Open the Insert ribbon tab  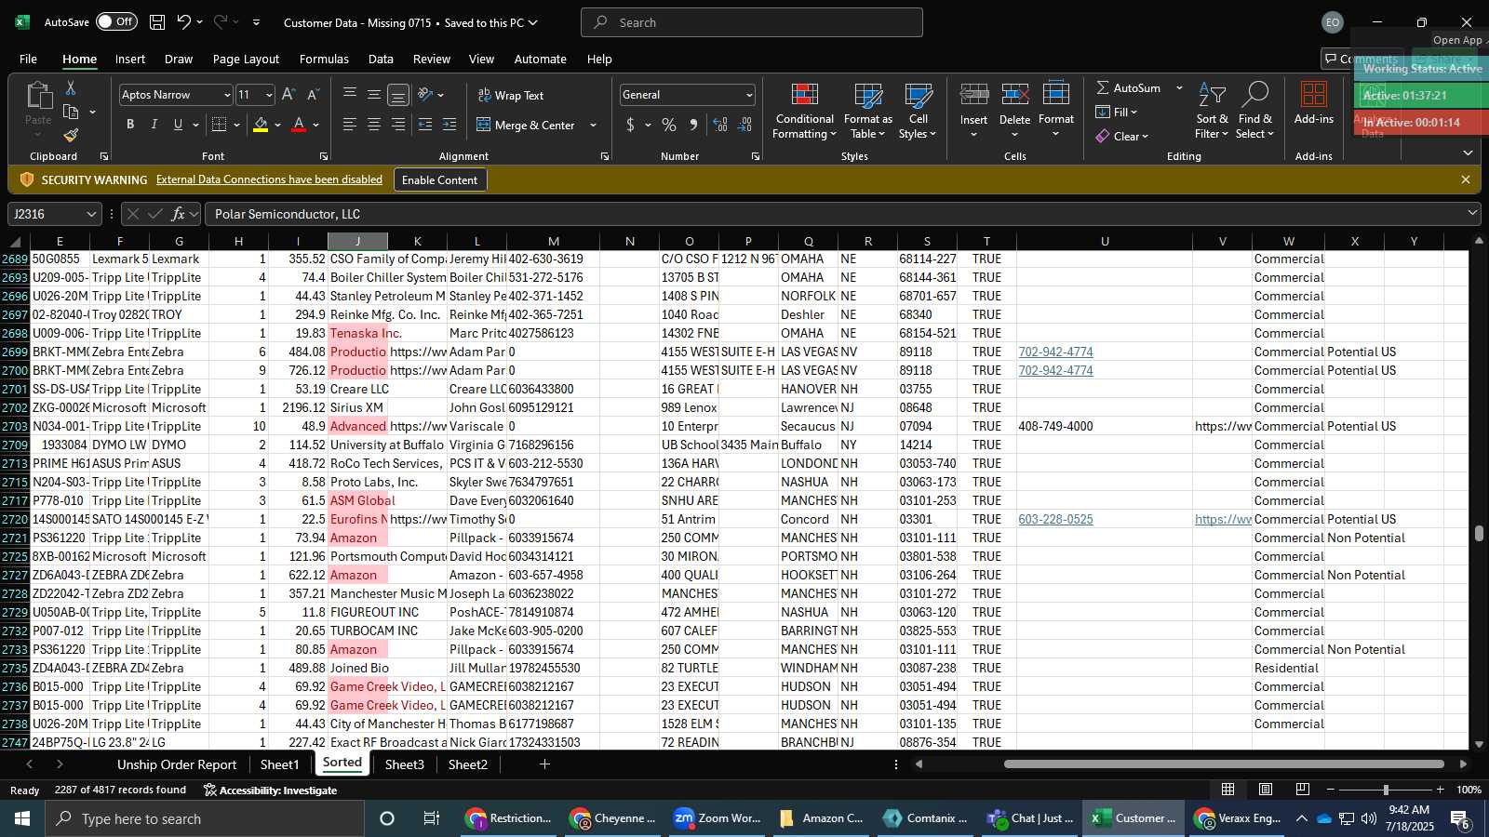(130, 59)
